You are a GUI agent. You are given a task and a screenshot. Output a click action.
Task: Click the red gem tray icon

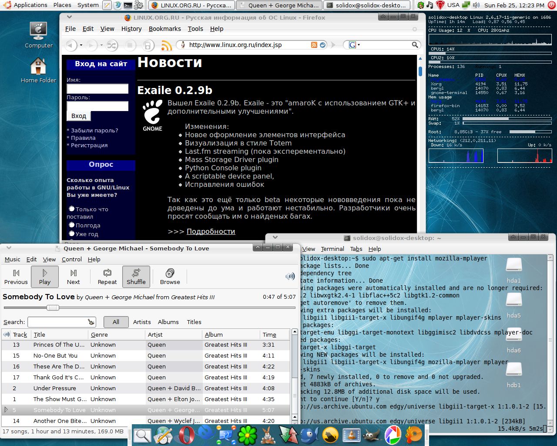coord(440,5)
